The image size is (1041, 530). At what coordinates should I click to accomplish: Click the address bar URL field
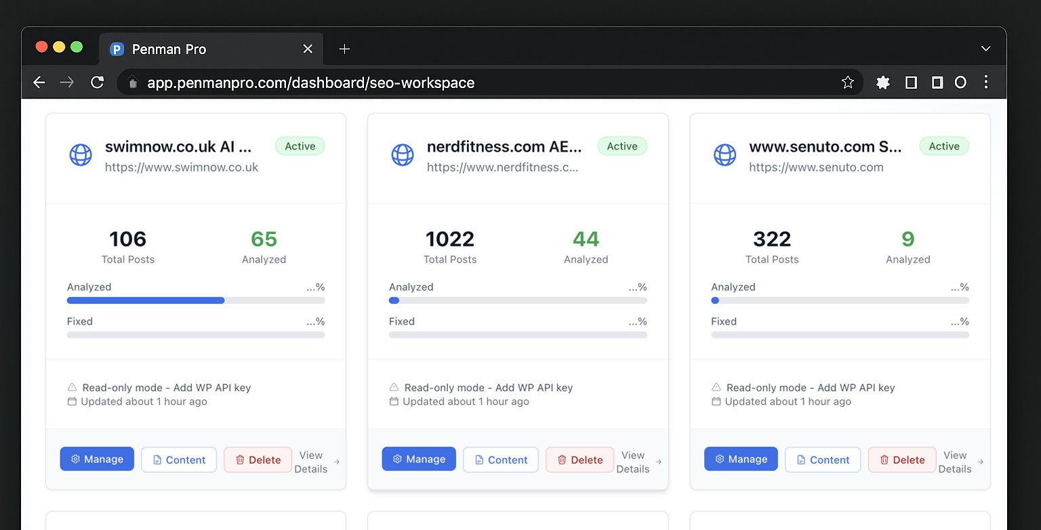point(474,83)
